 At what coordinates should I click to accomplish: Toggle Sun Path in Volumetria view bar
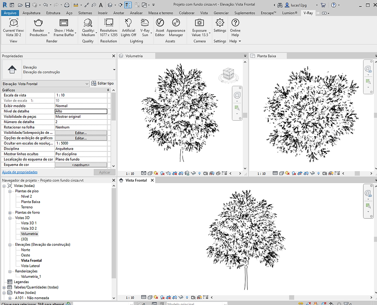(156, 173)
